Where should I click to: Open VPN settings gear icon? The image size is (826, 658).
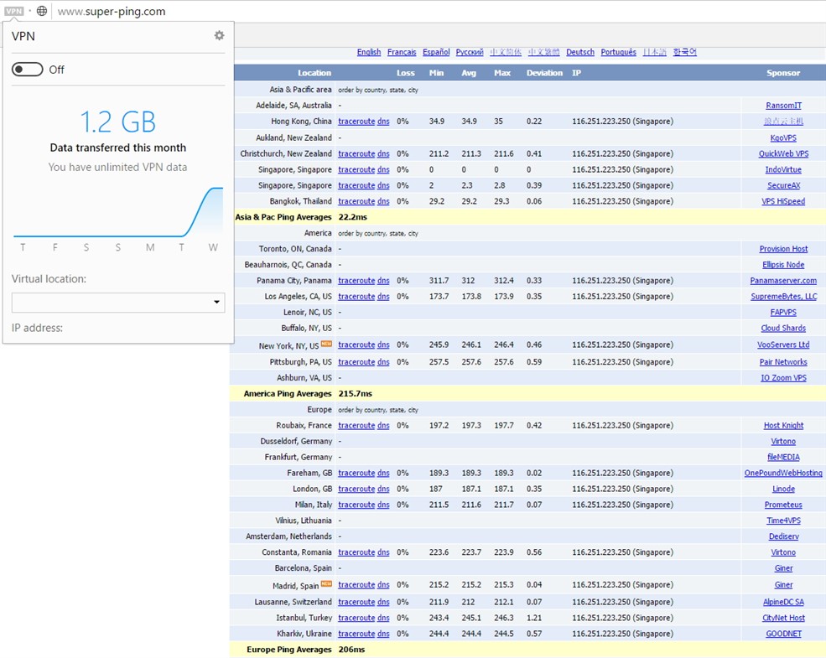coord(219,35)
